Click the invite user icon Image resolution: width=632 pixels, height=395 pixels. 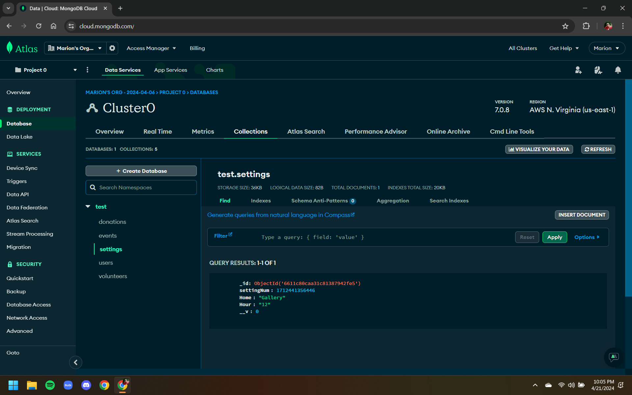(578, 70)
